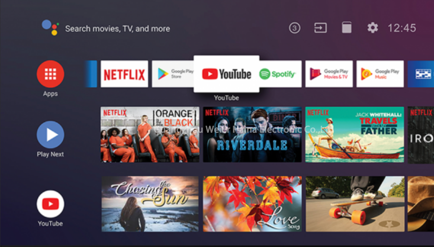Launch the Google Play Store tile

point(173,74)
